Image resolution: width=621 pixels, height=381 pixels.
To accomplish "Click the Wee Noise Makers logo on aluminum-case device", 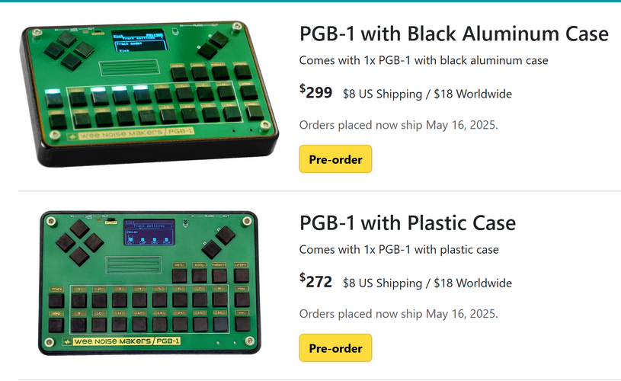I will tap(126, 136).
